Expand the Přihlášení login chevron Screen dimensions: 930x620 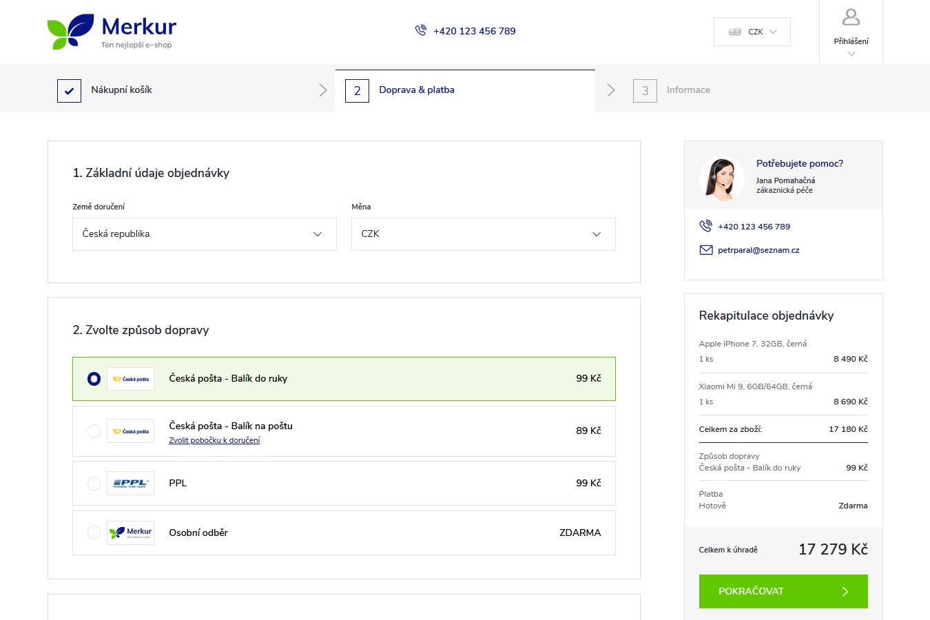[851, 54]
